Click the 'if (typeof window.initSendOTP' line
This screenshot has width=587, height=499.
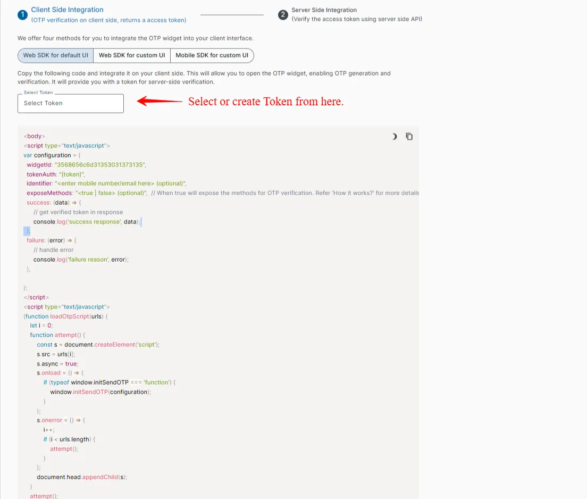(x=110, y=382)
